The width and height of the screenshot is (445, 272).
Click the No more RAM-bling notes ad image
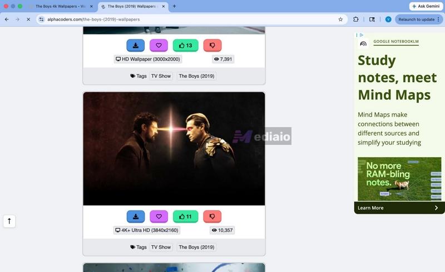[399, 179]
